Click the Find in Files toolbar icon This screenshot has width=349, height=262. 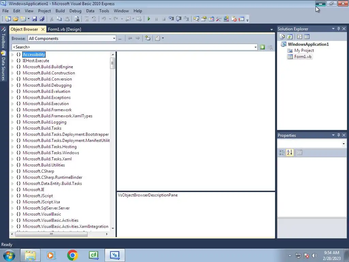77,19
